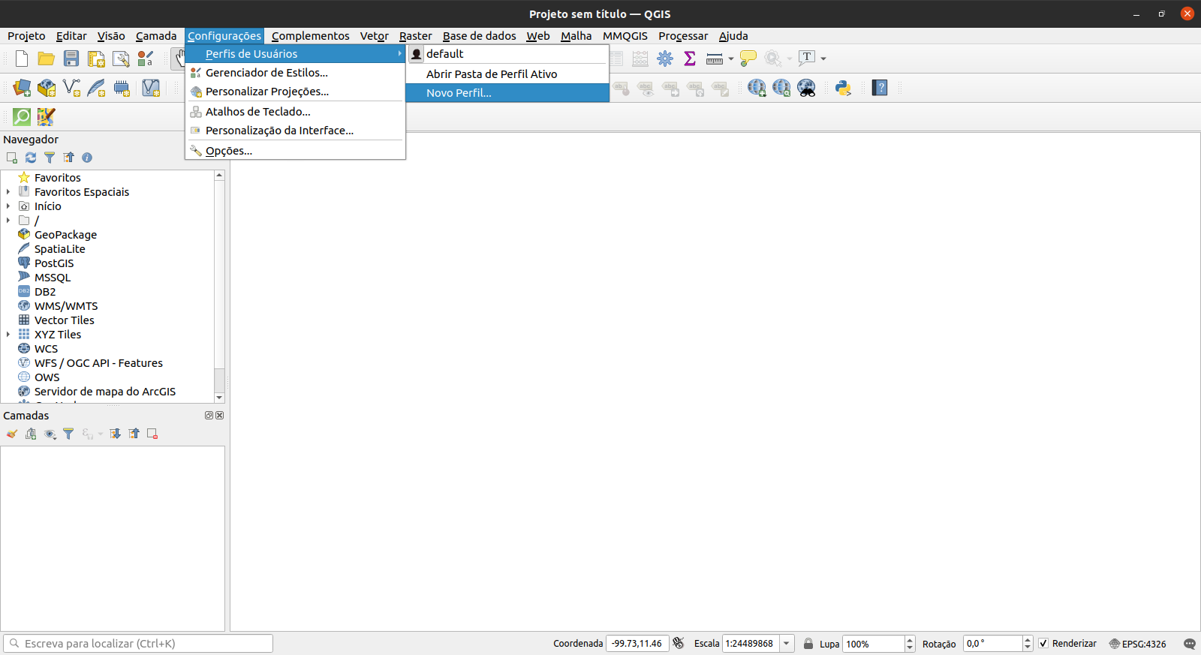Toggle the Renderizar checkbox

click(1043, 643)
